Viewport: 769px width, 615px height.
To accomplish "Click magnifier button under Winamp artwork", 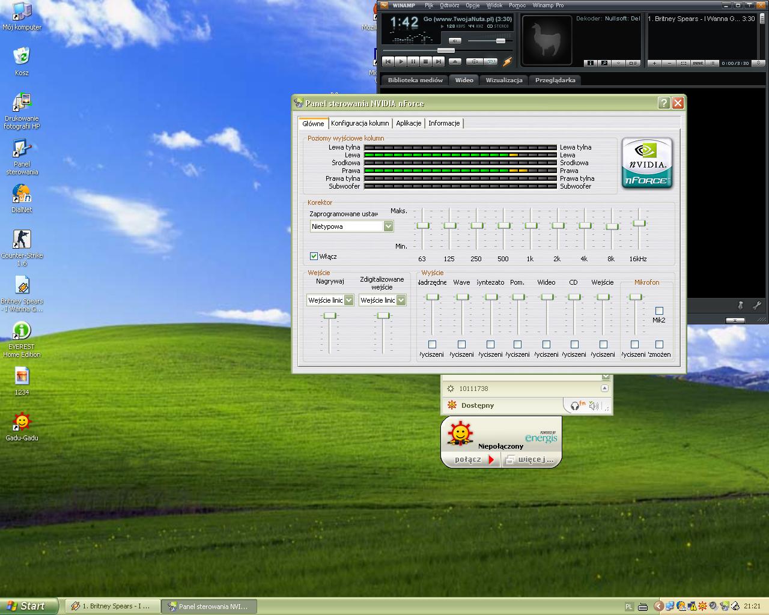I will point(604,63).
